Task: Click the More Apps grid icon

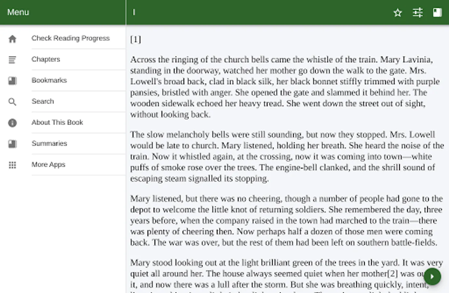Action: pos(12,165)
